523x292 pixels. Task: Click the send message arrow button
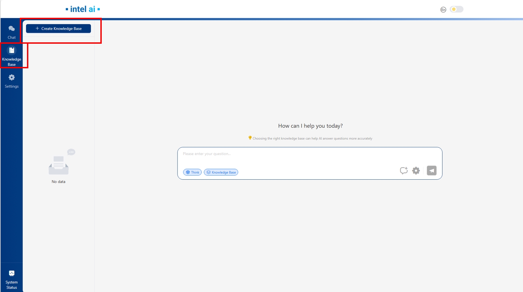coord(432,170)
